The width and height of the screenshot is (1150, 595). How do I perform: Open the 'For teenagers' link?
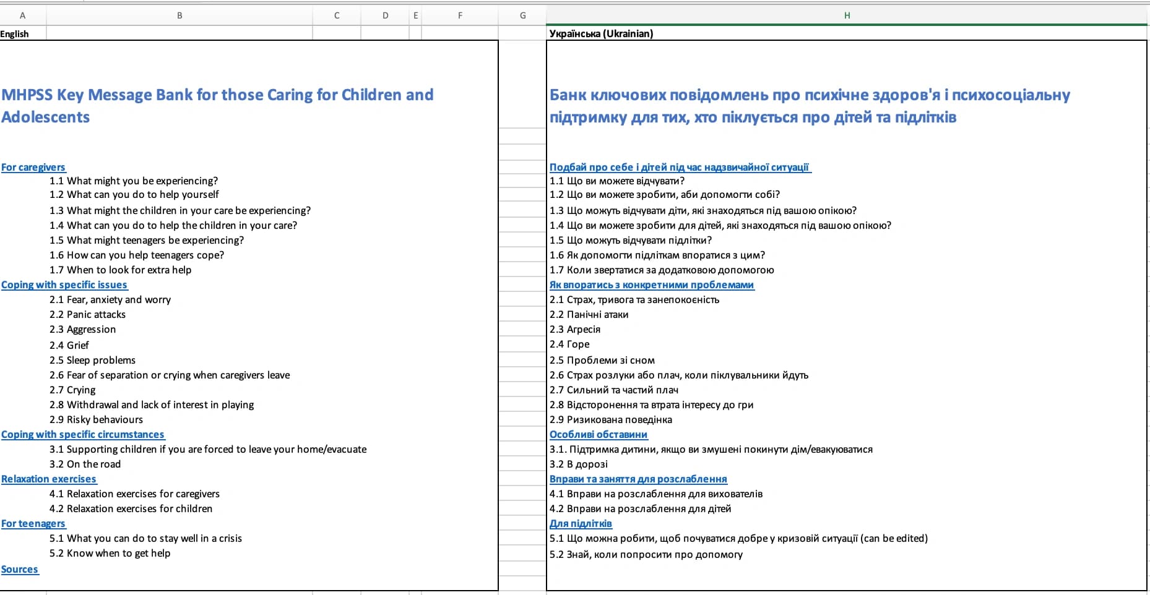pyautogui.click(x=33, y=523)
